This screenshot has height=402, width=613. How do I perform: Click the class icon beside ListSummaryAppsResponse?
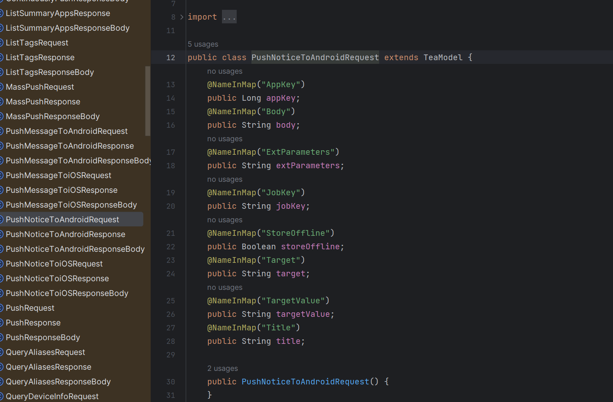click(1, 13)
